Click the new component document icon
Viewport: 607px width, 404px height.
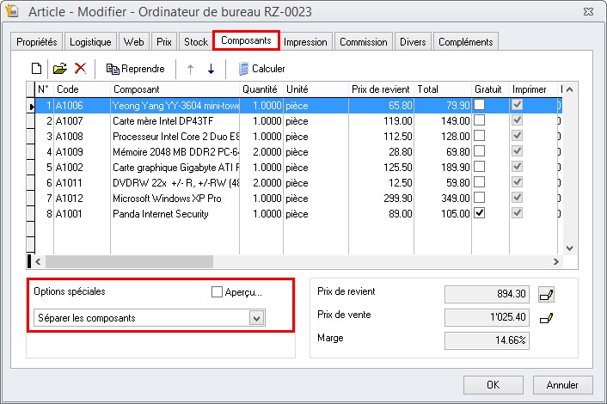tap(36, 68)
